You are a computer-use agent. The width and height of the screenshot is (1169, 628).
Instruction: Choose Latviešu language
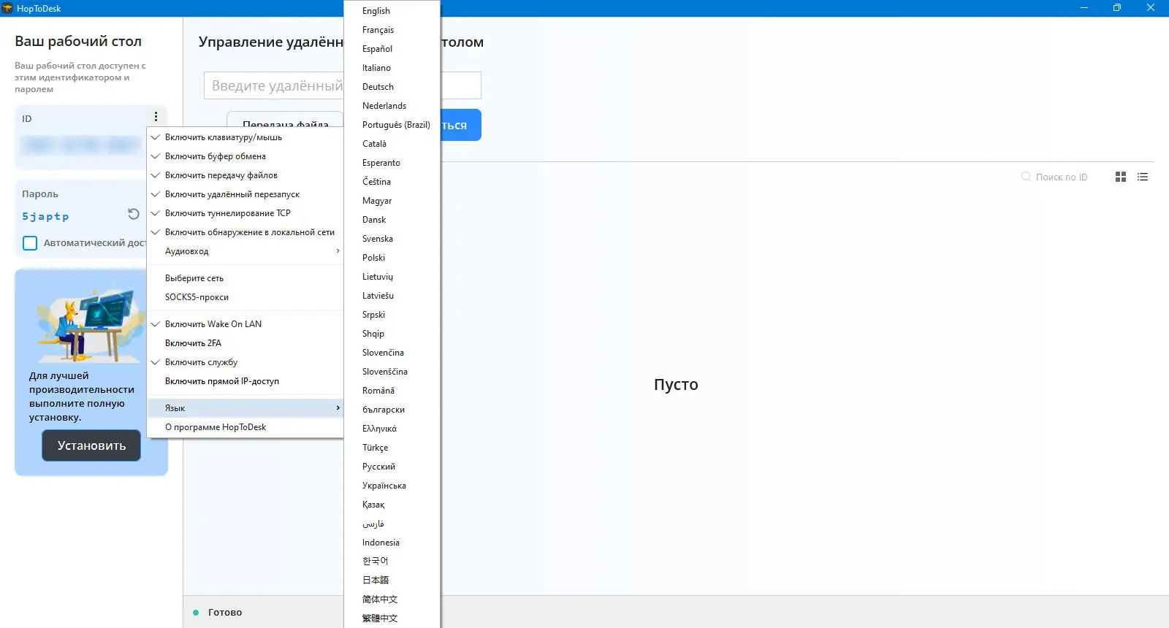pyautogui.click(x=392, y=296)
